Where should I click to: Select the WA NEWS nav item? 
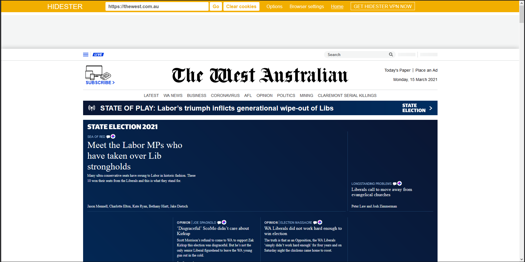173,95
